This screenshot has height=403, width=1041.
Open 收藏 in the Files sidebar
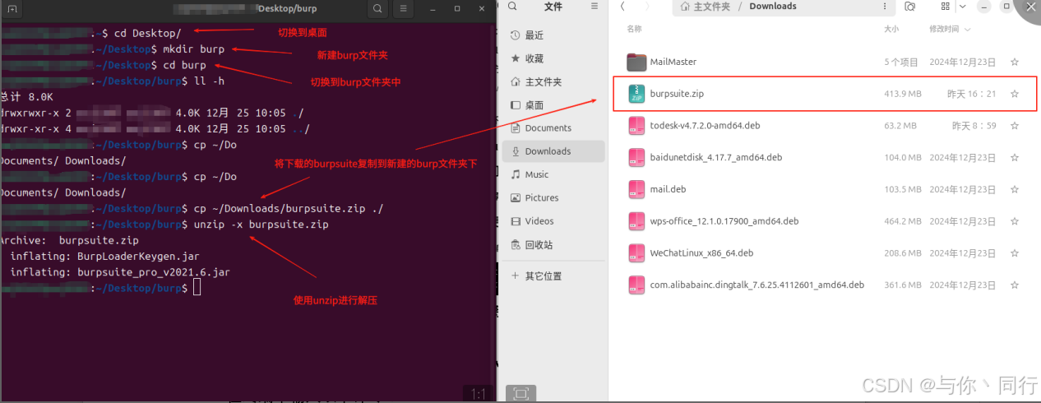click(x=553, y=58)
